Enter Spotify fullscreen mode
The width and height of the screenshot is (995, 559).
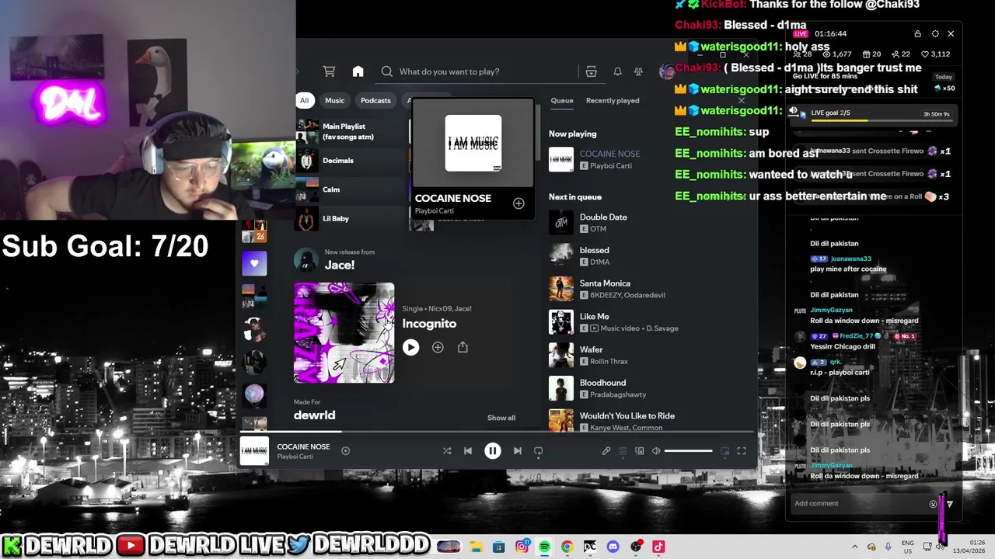tap(742, 451)
